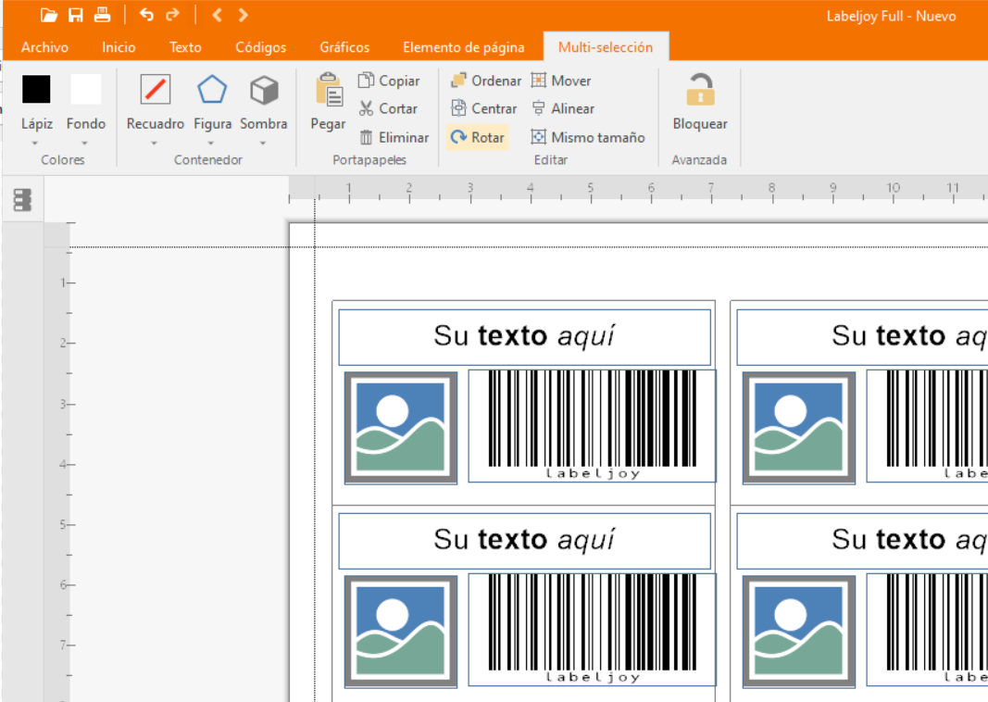Undo the last action
Image resolution: width=988 pixels, height=702 pixels.
pyautogui.click(x=146, y=15)
